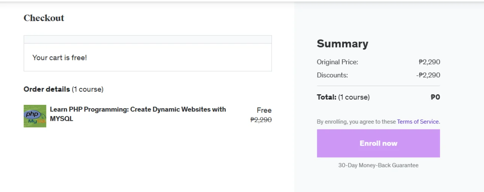The height and width of the screenshot is (192, 484).
Task: Click the PHP MySQL course thumbnail
Action: pyautogui.click(x=35, y=116)
